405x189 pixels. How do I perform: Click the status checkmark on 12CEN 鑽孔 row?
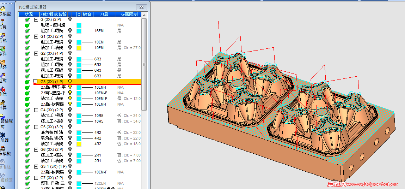[x=27, y=183]
